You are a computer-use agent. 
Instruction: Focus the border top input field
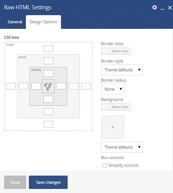click(48, 61)
